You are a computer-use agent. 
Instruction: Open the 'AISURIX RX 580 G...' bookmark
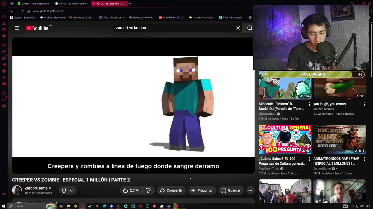point(172,17)
